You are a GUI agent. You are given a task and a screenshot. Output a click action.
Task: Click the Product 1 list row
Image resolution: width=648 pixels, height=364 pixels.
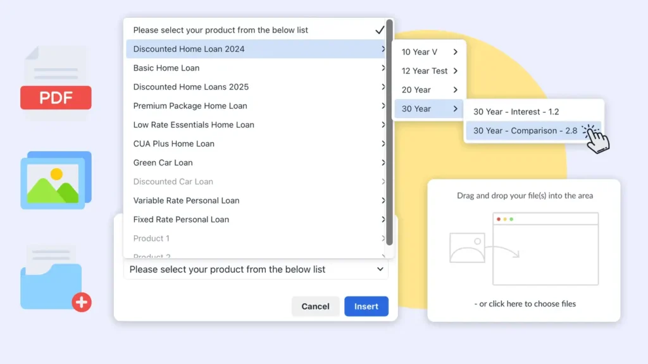point(256,238)
